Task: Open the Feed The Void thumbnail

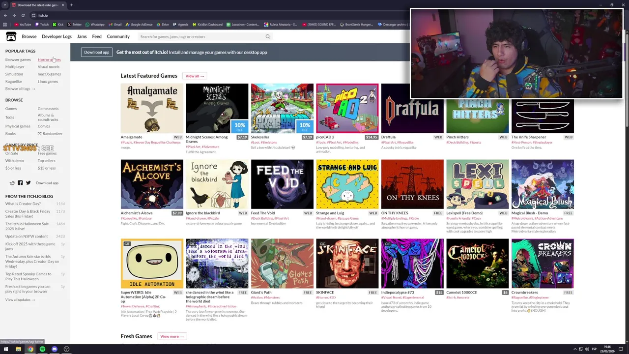Action: click(282, 184)
